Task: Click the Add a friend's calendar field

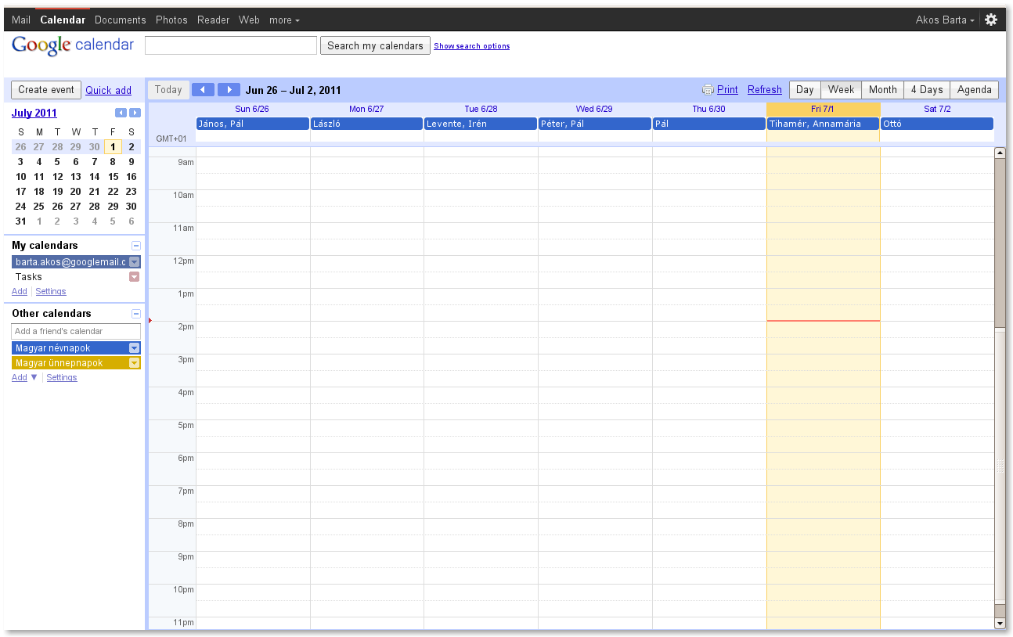Action: click(75, 331)
